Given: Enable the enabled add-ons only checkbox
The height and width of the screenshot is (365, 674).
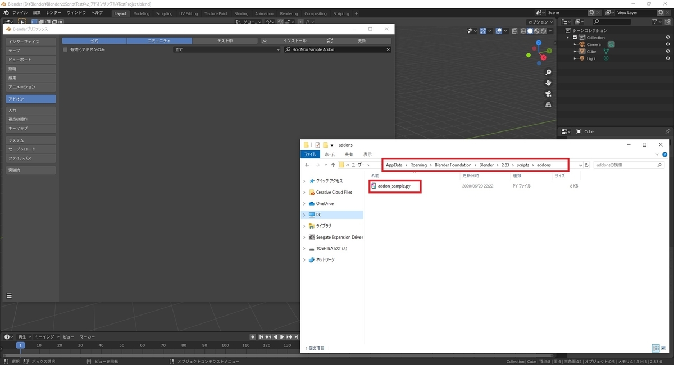Looking at the screenshot, I should 65,49.
